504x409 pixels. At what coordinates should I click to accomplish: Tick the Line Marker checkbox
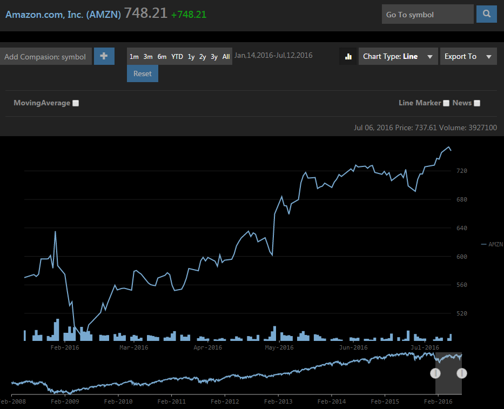(x=446, y=103)
